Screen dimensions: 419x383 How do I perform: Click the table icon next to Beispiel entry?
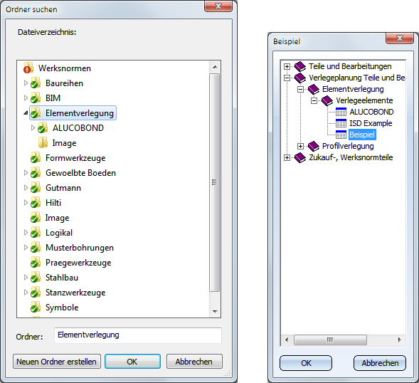(x=341, y=135)
